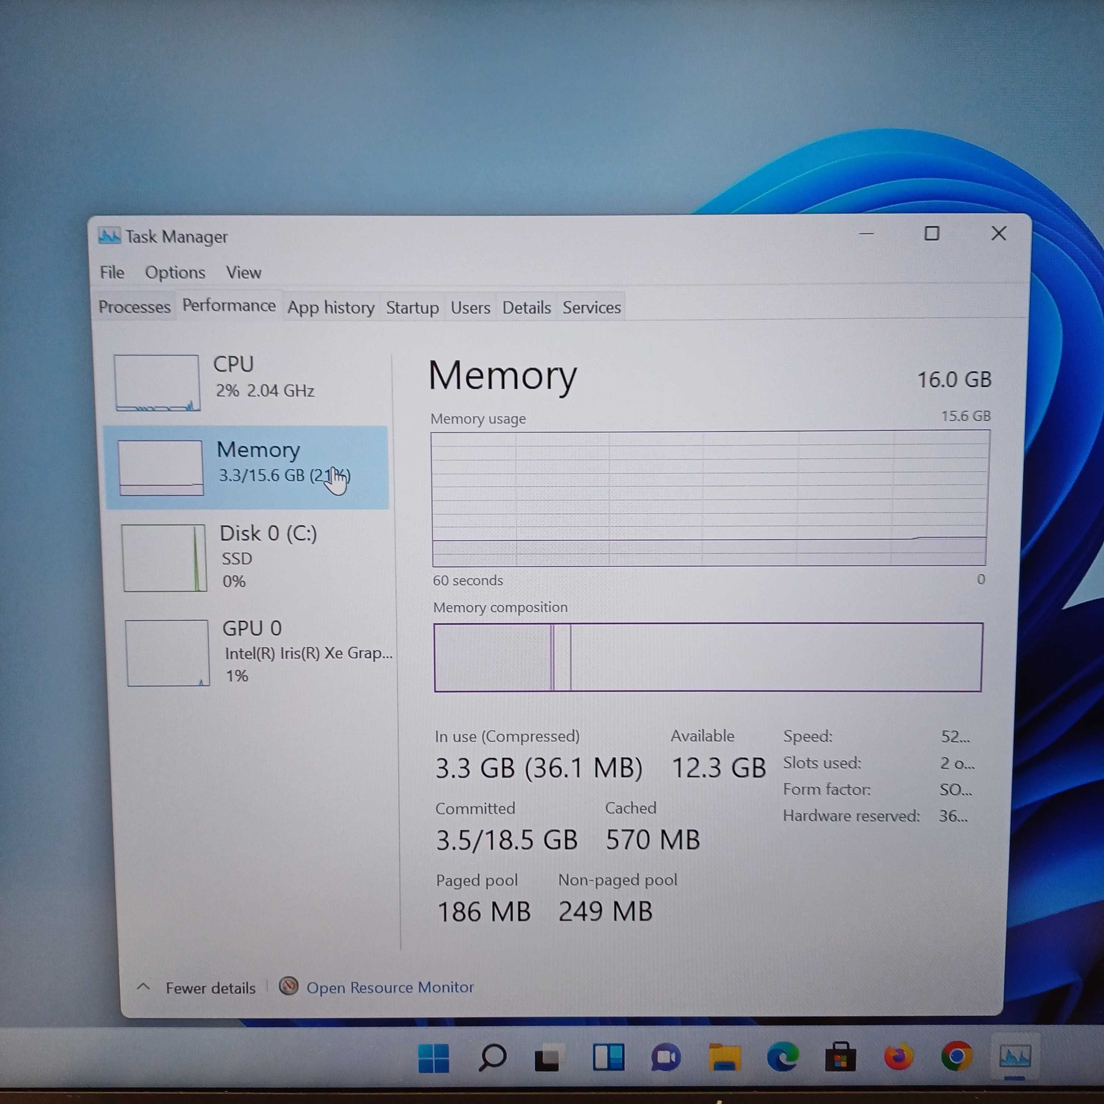Click the Non-paged pool value 249 MB
The height and width of the screenshot is (1104, 1104).
point(605,911)
